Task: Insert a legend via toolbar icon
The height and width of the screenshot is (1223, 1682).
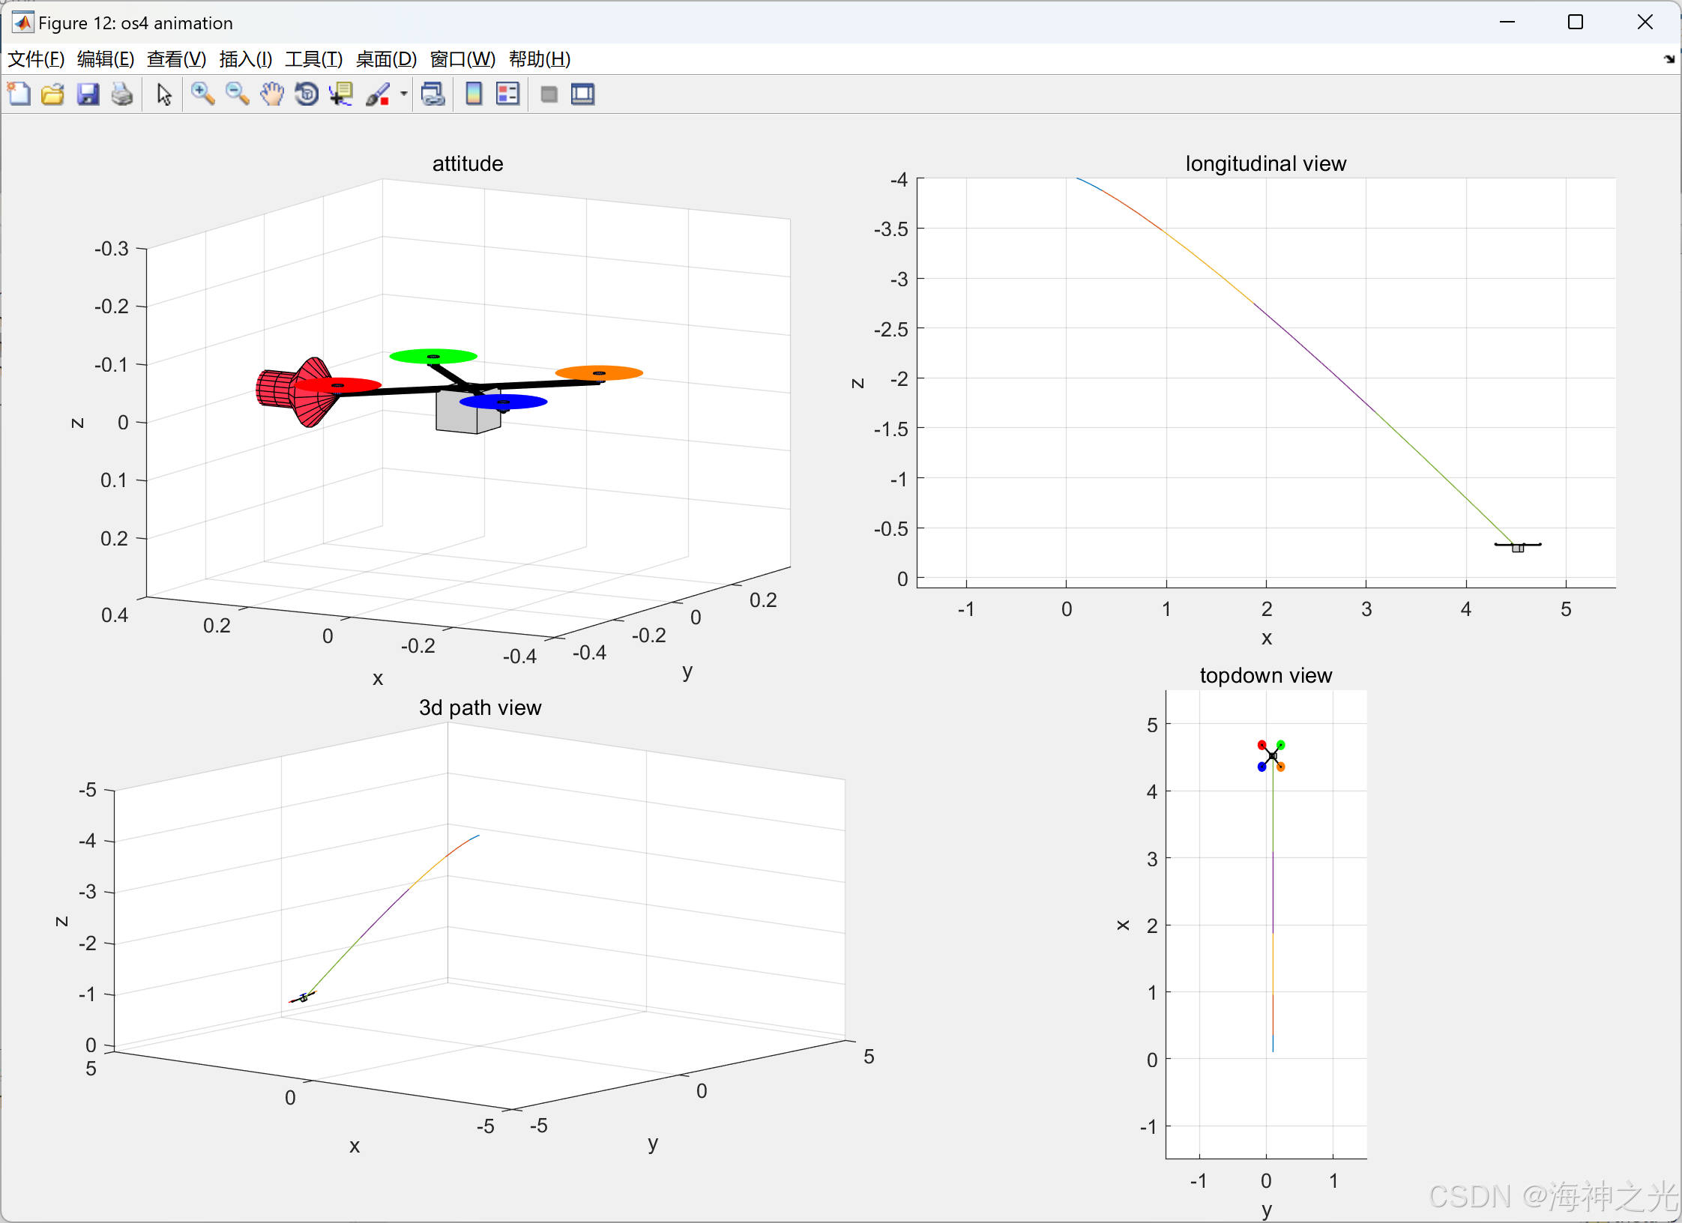Action: 507,94
